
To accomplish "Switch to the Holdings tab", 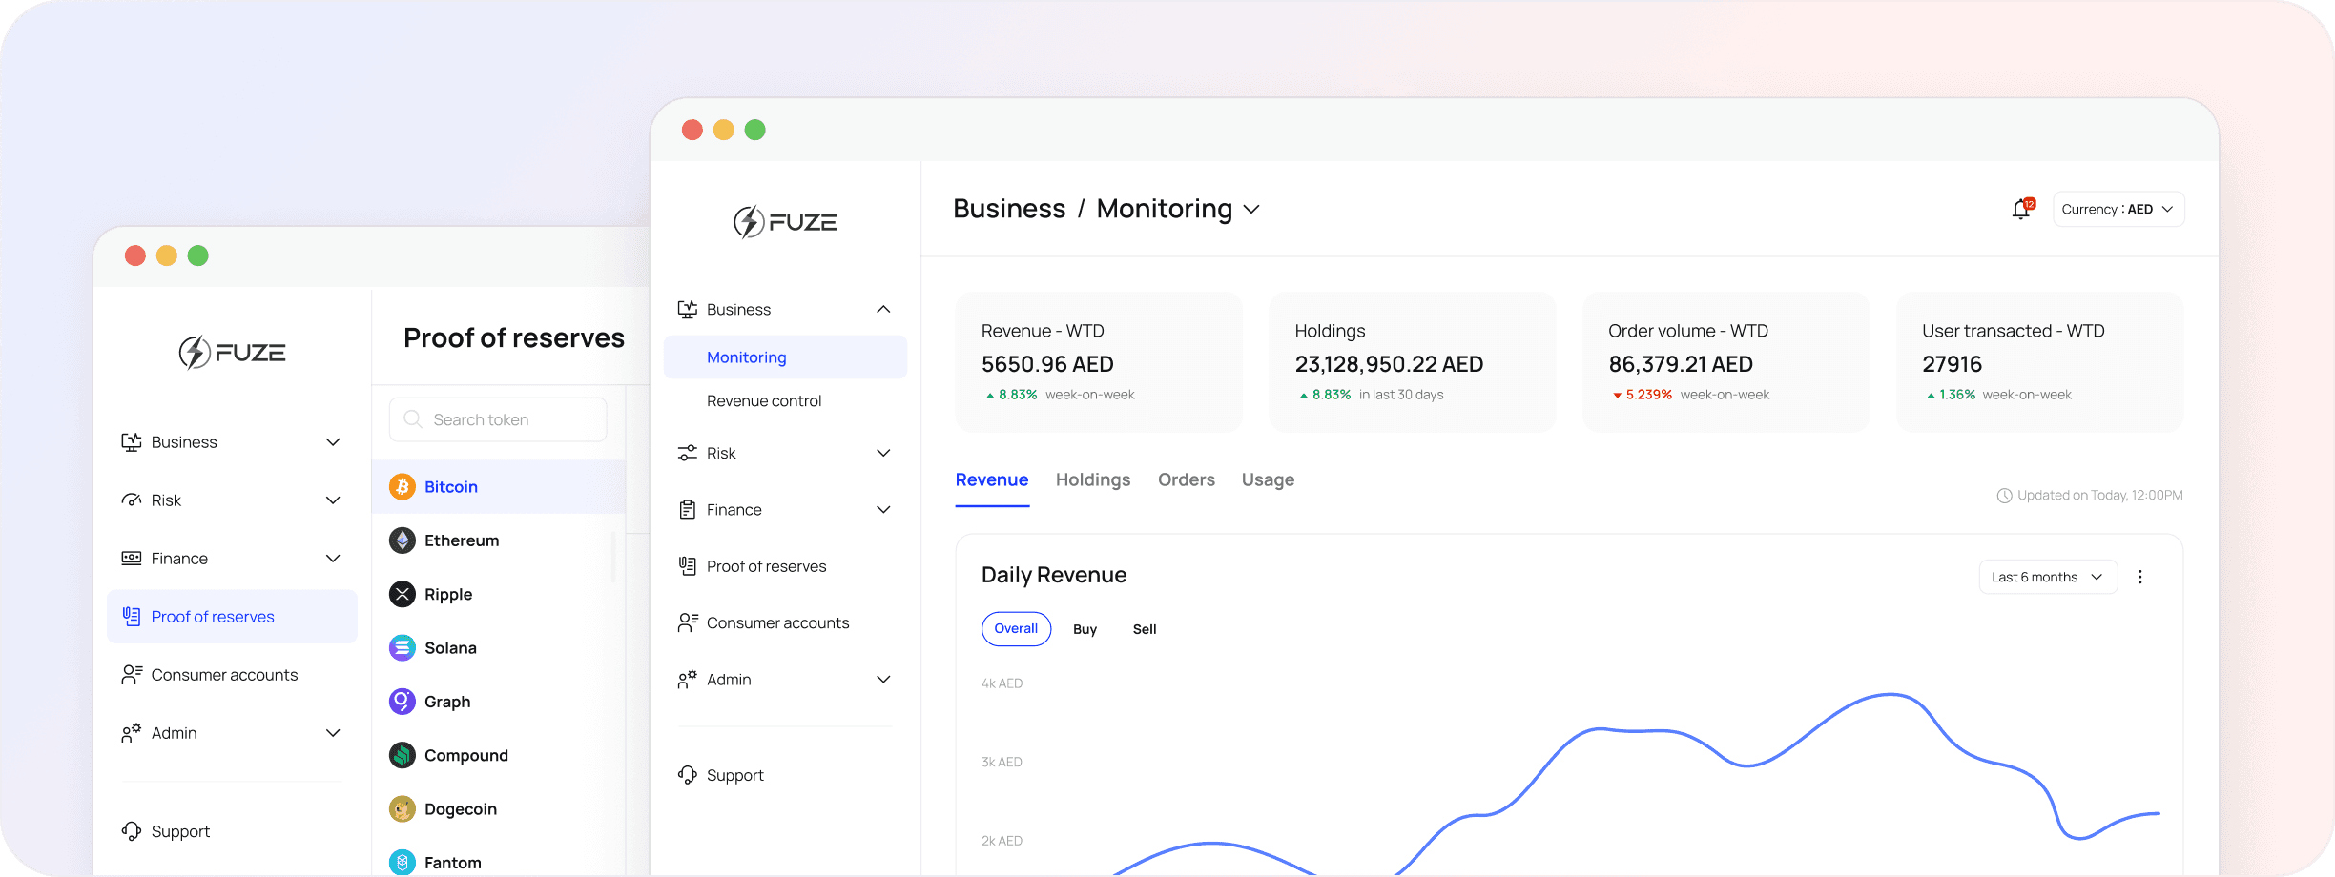I will tap(1093, 479).
